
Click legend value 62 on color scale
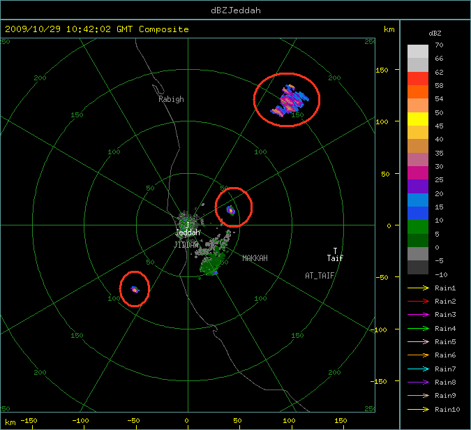(x=439, y=72)
